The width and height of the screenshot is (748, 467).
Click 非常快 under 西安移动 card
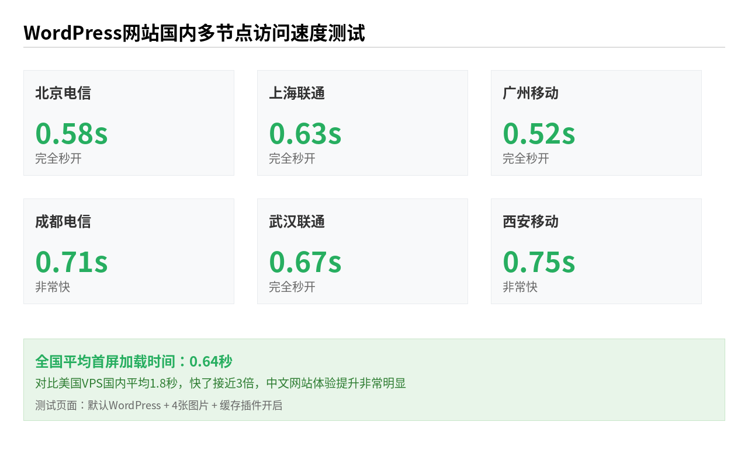(x=520, y=287)
